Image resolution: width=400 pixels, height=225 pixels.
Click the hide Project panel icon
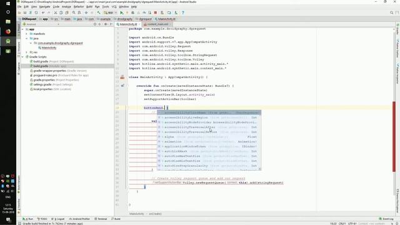click(111, 24)
